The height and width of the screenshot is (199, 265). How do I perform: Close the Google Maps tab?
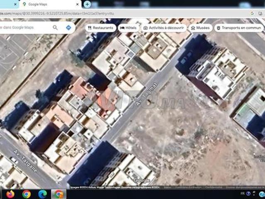(78, 5)
